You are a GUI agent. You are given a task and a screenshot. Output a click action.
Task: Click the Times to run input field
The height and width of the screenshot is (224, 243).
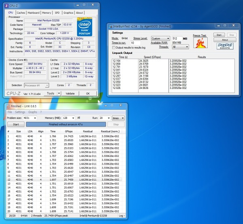click(136, 43)
